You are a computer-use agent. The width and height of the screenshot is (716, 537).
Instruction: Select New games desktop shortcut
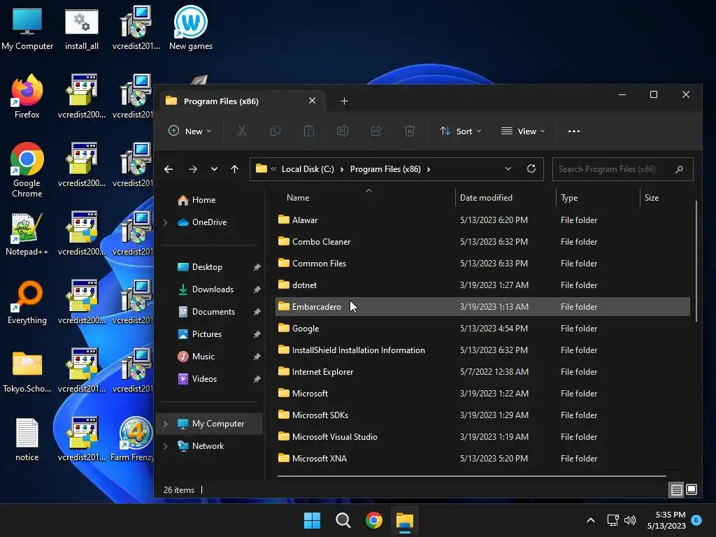click(x=191, y=27)
